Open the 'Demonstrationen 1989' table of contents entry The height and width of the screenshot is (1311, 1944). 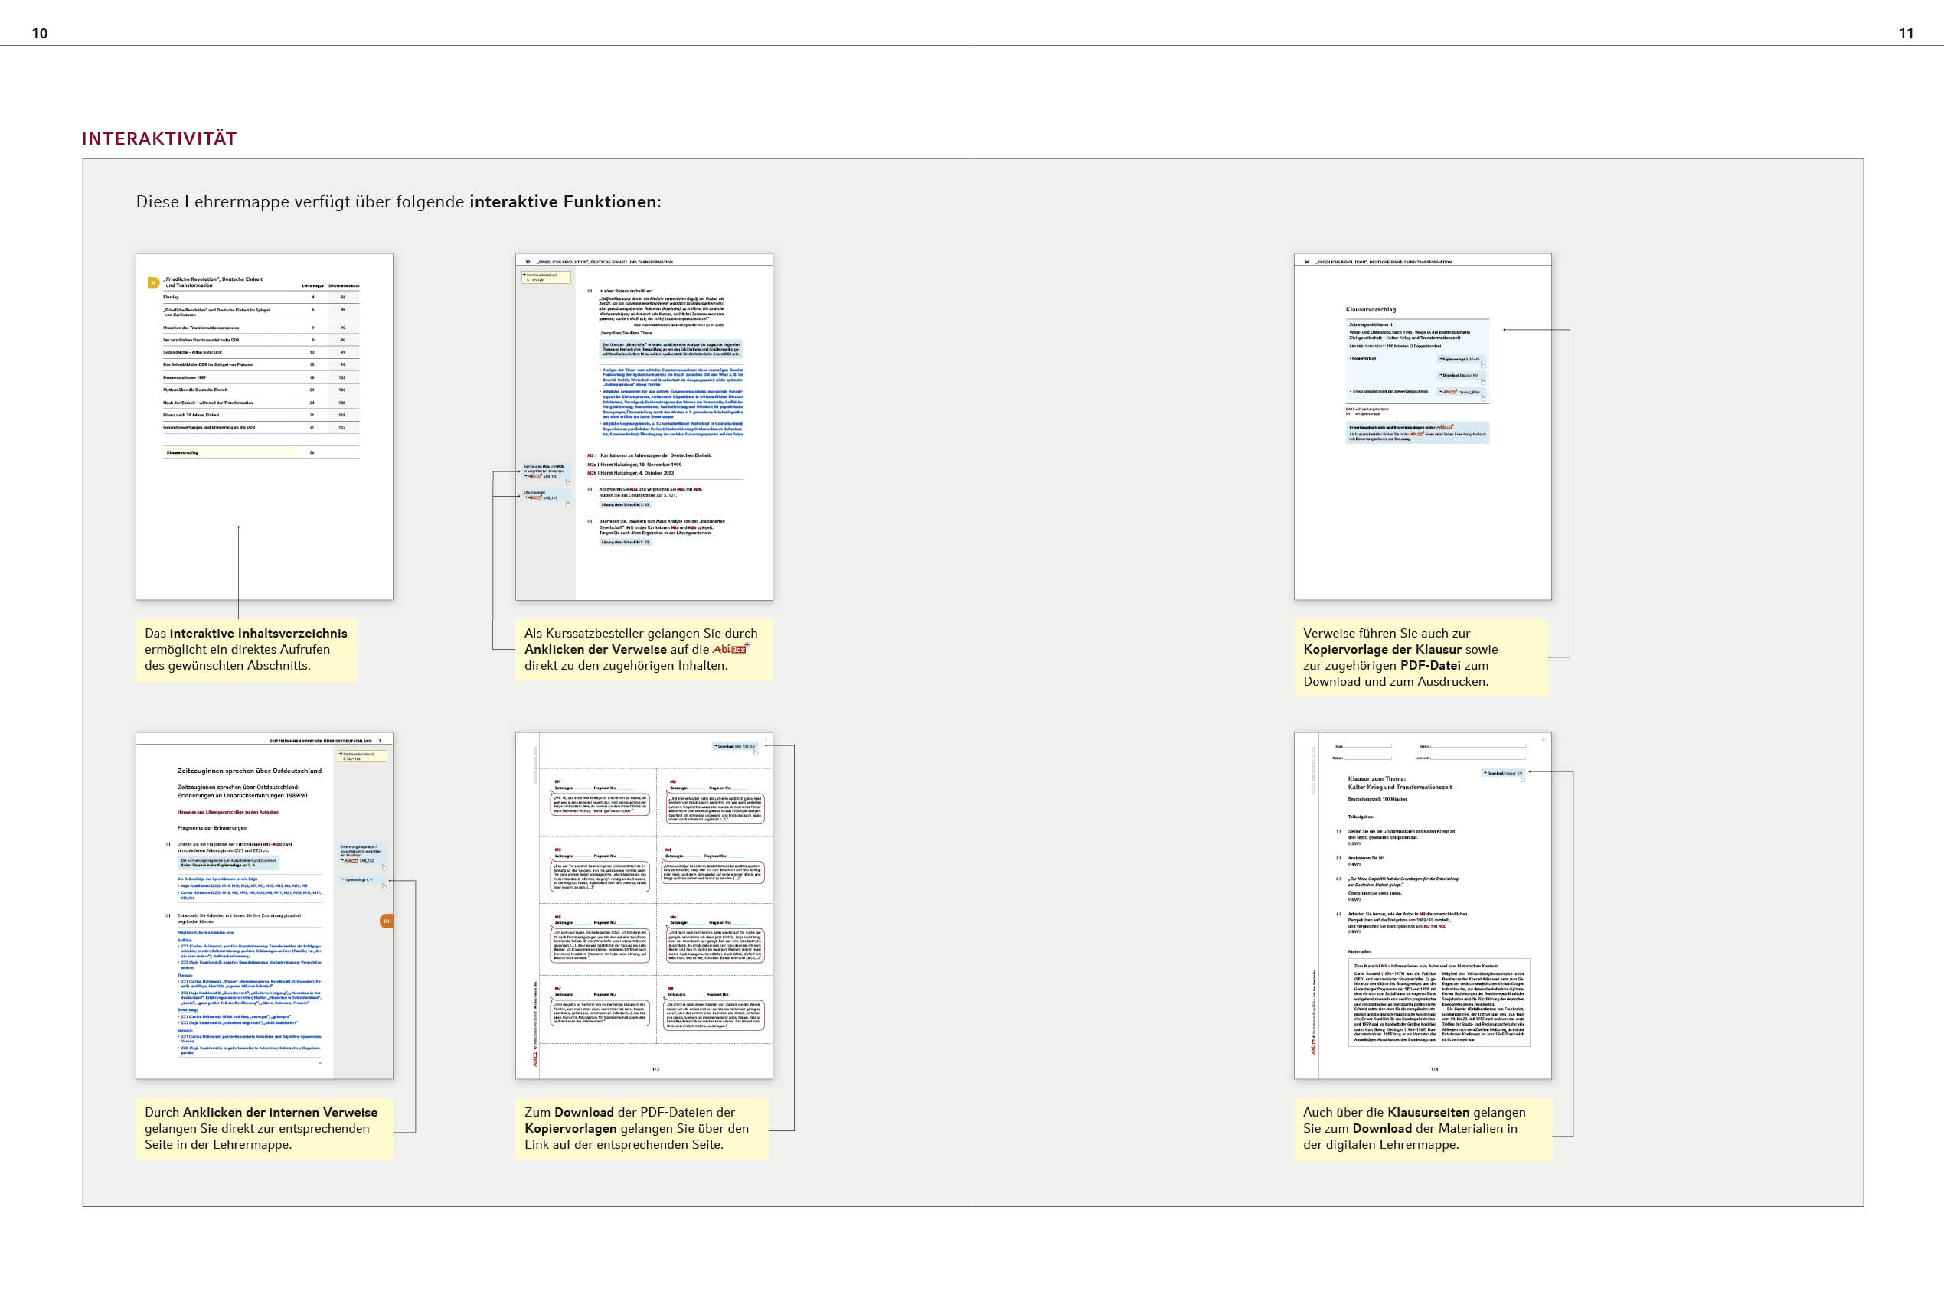(185, 377)
